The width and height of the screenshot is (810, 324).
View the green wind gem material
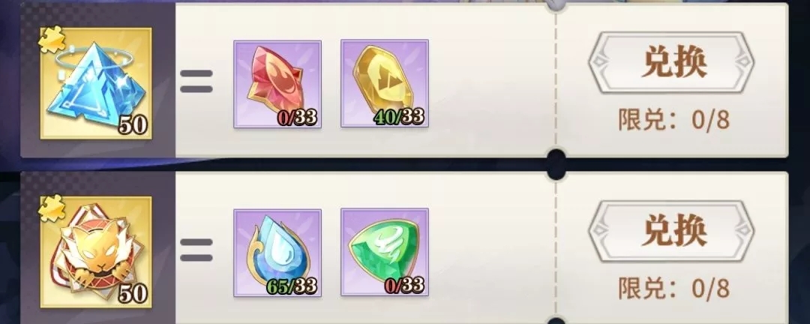[385, 253]
